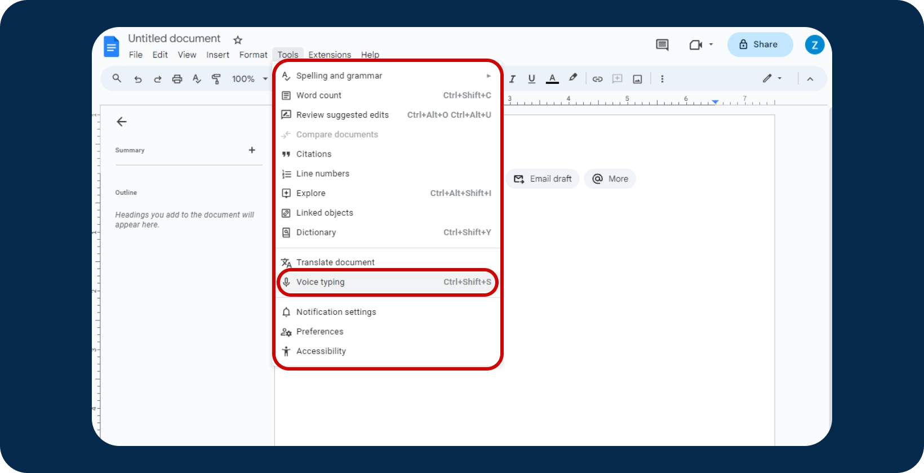Open Explore from Tools menu
Screen dimensions: 924x473
[x=388, y=193]
